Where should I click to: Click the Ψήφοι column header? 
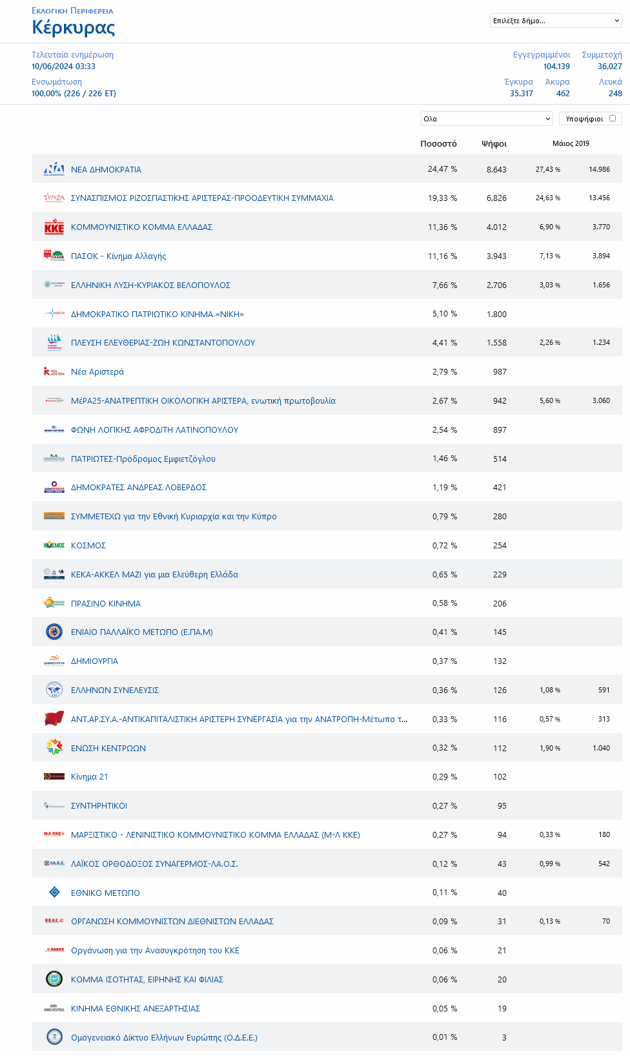click(x=494, y=143)
